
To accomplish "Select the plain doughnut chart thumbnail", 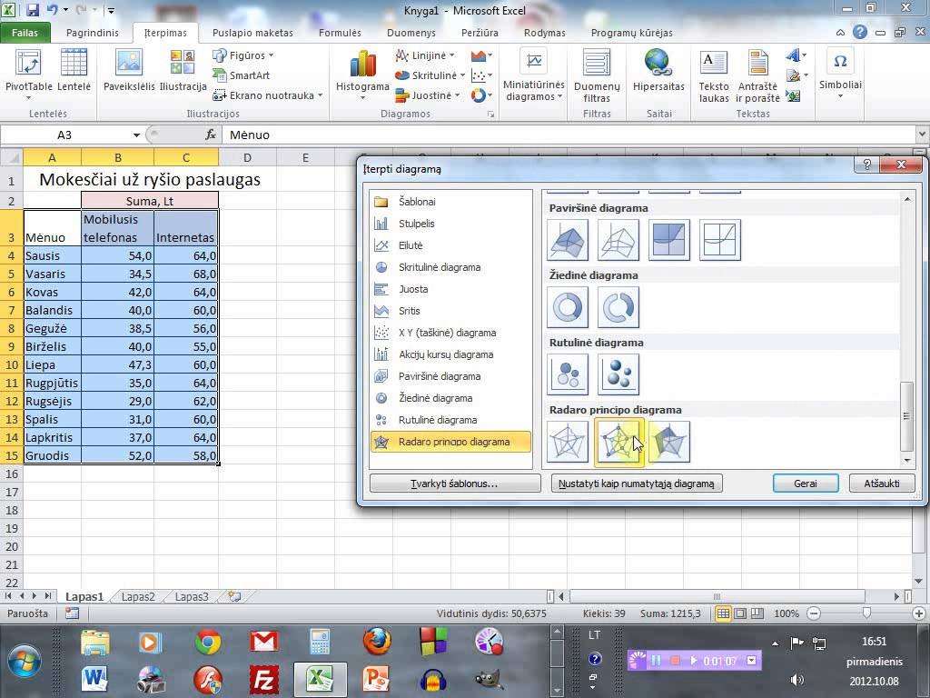I will point(568,307).
